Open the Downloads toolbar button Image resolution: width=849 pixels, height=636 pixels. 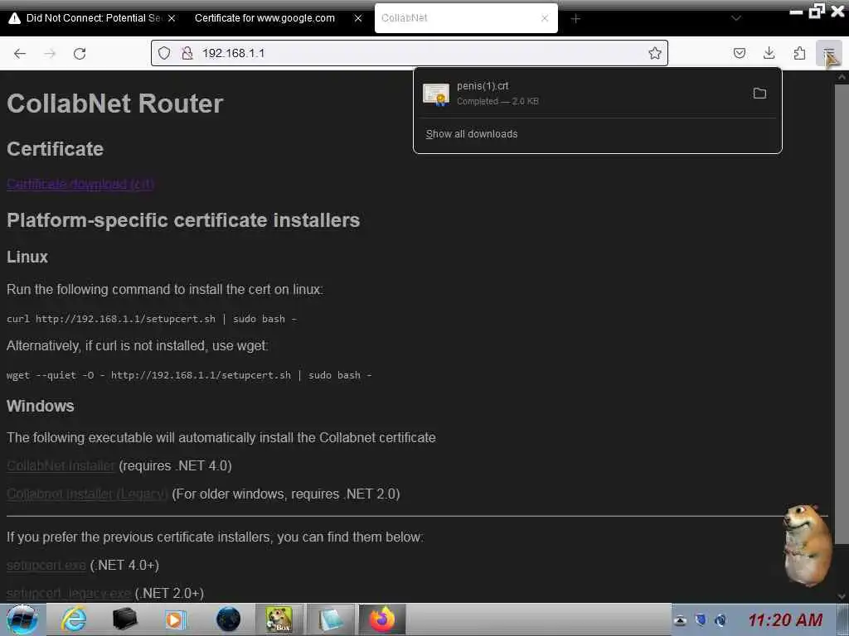(769, 53)
